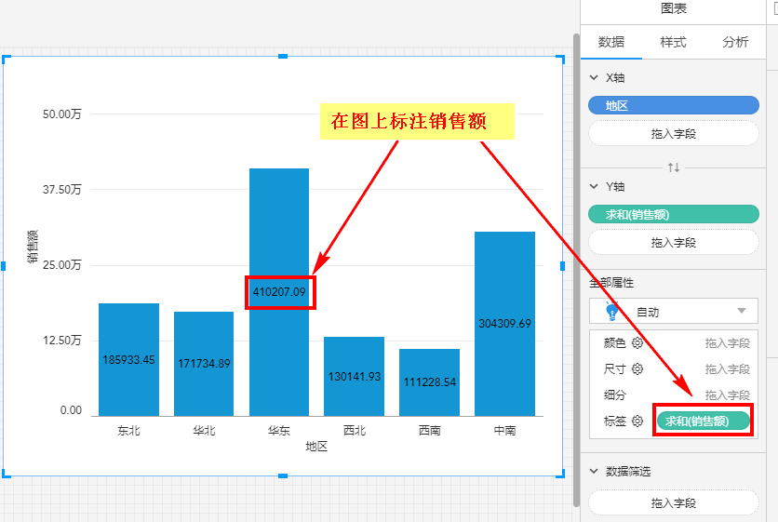Switch to the 分析 tab
This screenshot has height=522, width=778.
735,42
